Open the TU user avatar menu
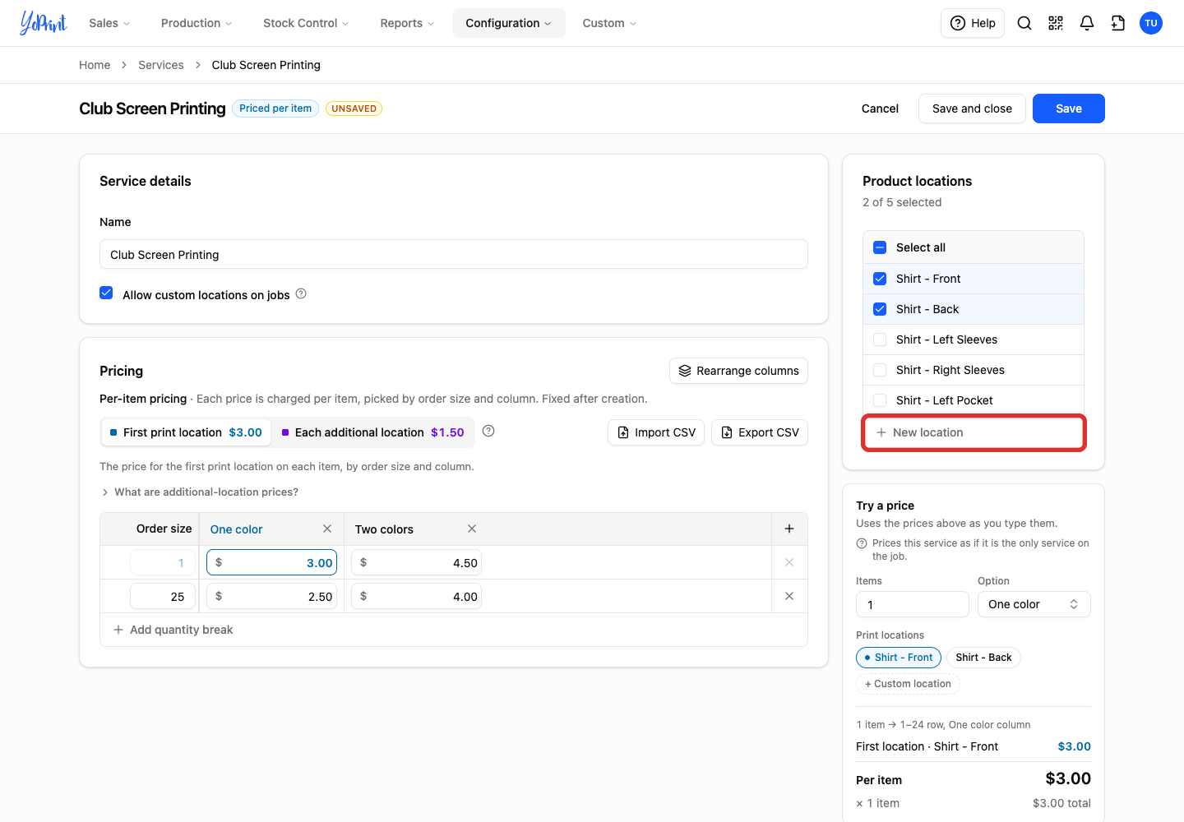Viewport: 1184px width, 822px height. point(1151,23)
